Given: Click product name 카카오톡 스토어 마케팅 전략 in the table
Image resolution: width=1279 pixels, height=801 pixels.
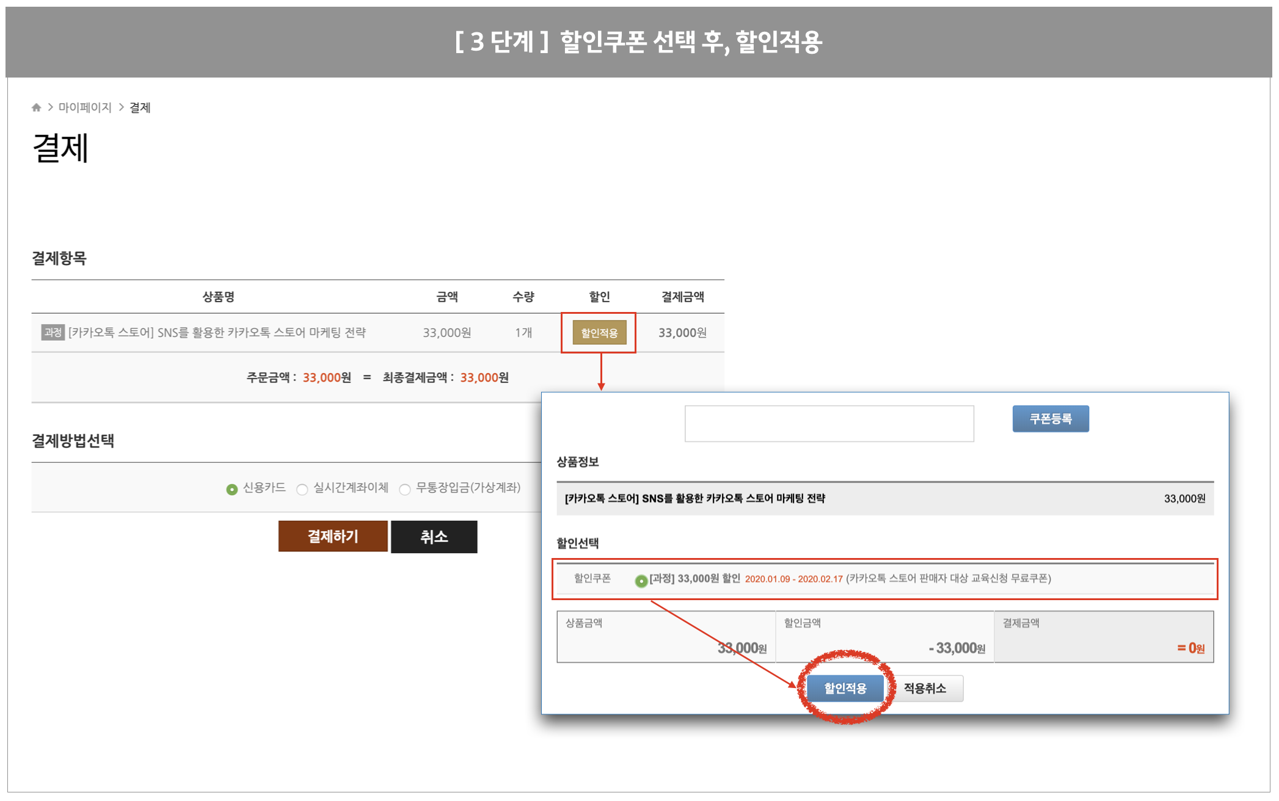Looking at the screenshot, I should point(217,332).
